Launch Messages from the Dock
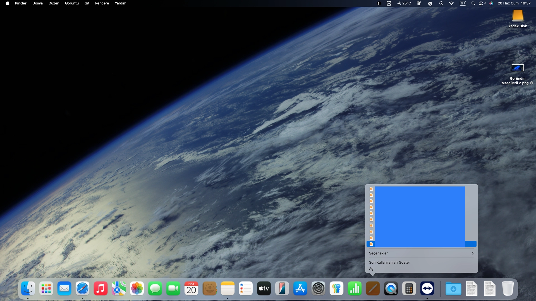The width and height of the screenshot is (536, 301). pyautogui.click(x=155, y=288)
